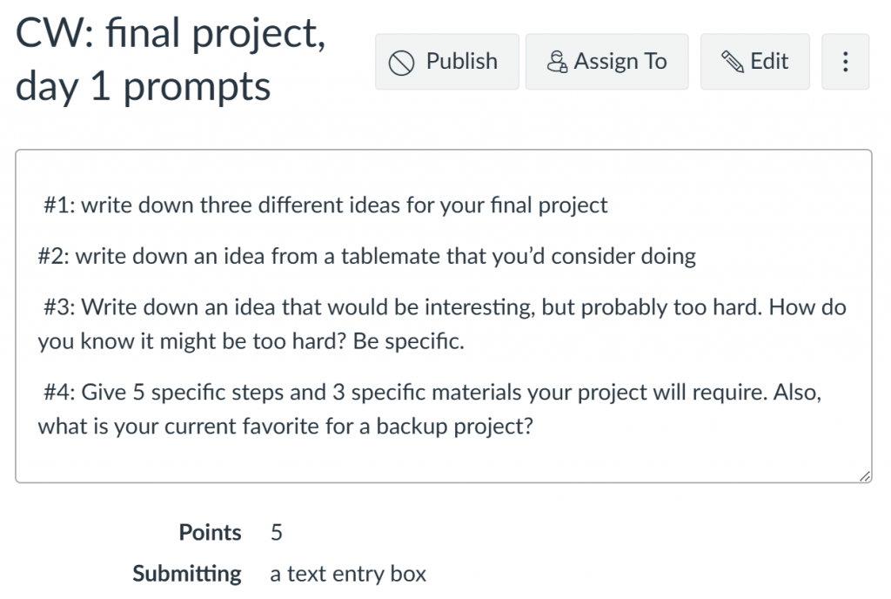
Task: Click the 'a text entry box' submission type
Action: point(348,574)
